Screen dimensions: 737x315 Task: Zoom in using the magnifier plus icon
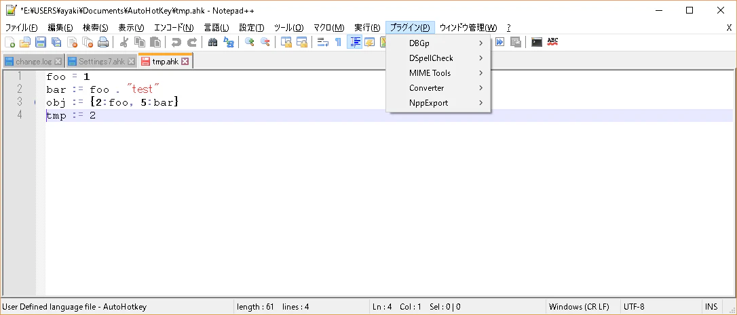coord(250,42)
